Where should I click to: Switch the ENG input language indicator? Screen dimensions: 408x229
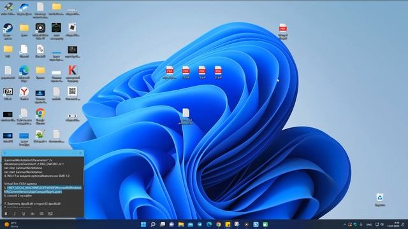point(369,225)
